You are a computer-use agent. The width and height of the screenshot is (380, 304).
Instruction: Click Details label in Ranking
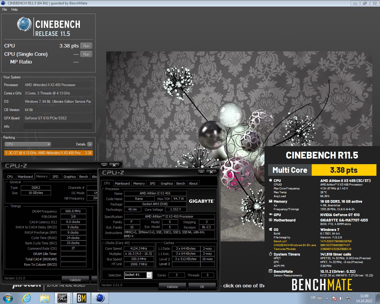(x=80, y=144)
